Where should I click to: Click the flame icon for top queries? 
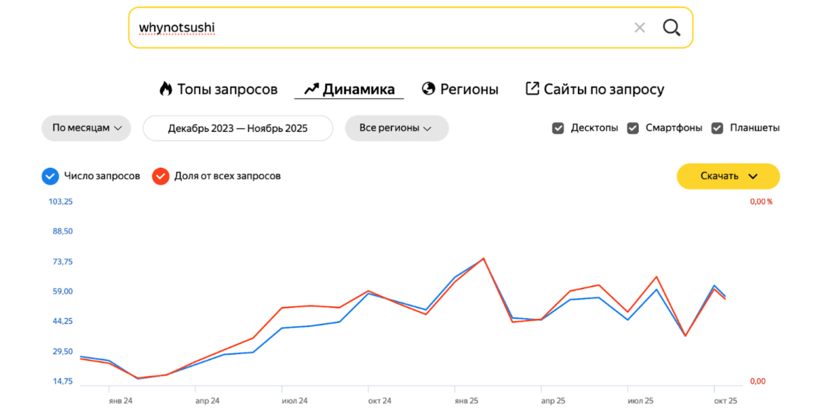click(166, 89)
